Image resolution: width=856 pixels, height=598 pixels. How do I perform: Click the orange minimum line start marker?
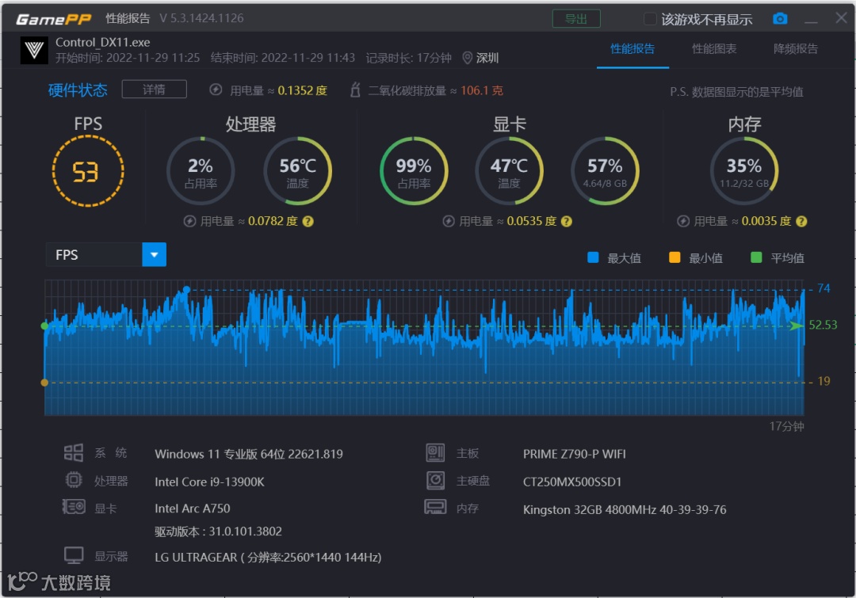click(x=44, y=383)
